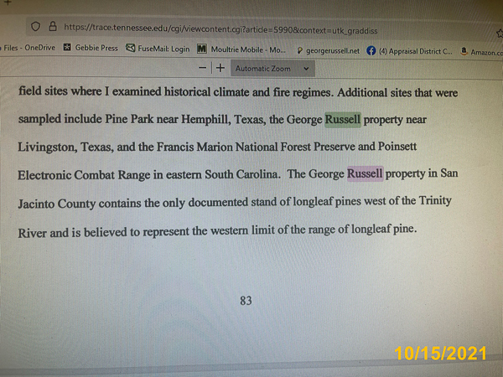Click the green highlighted Russell word
Screen dimensions: 503x377
click(x=342, y=119)
